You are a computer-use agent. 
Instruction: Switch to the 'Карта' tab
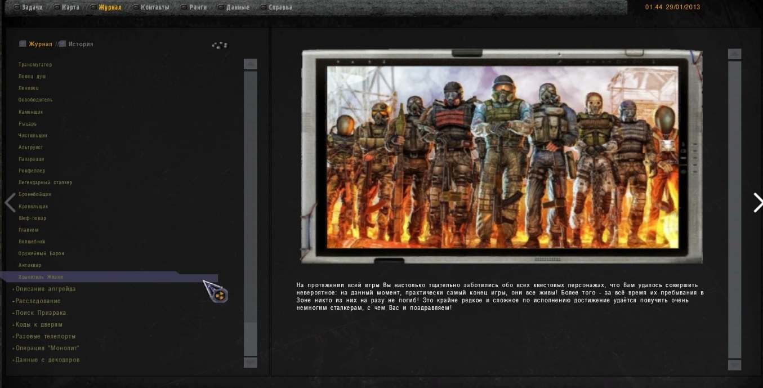[x=70, y=7]
